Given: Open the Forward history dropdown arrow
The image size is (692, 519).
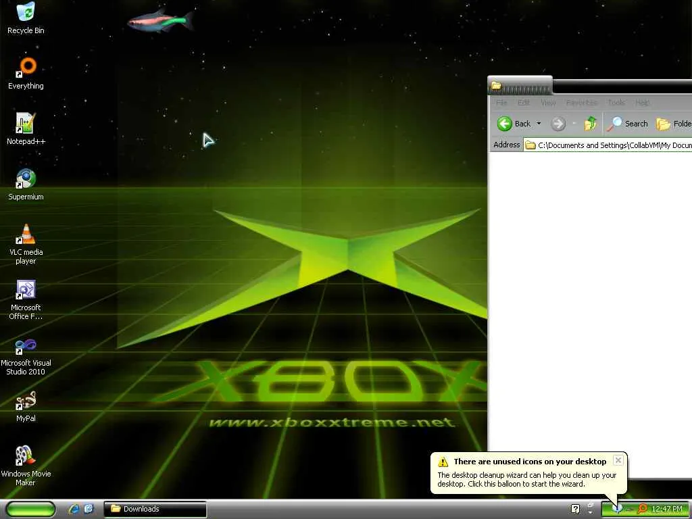Looking at the screenshot, I should click(574, 124).
